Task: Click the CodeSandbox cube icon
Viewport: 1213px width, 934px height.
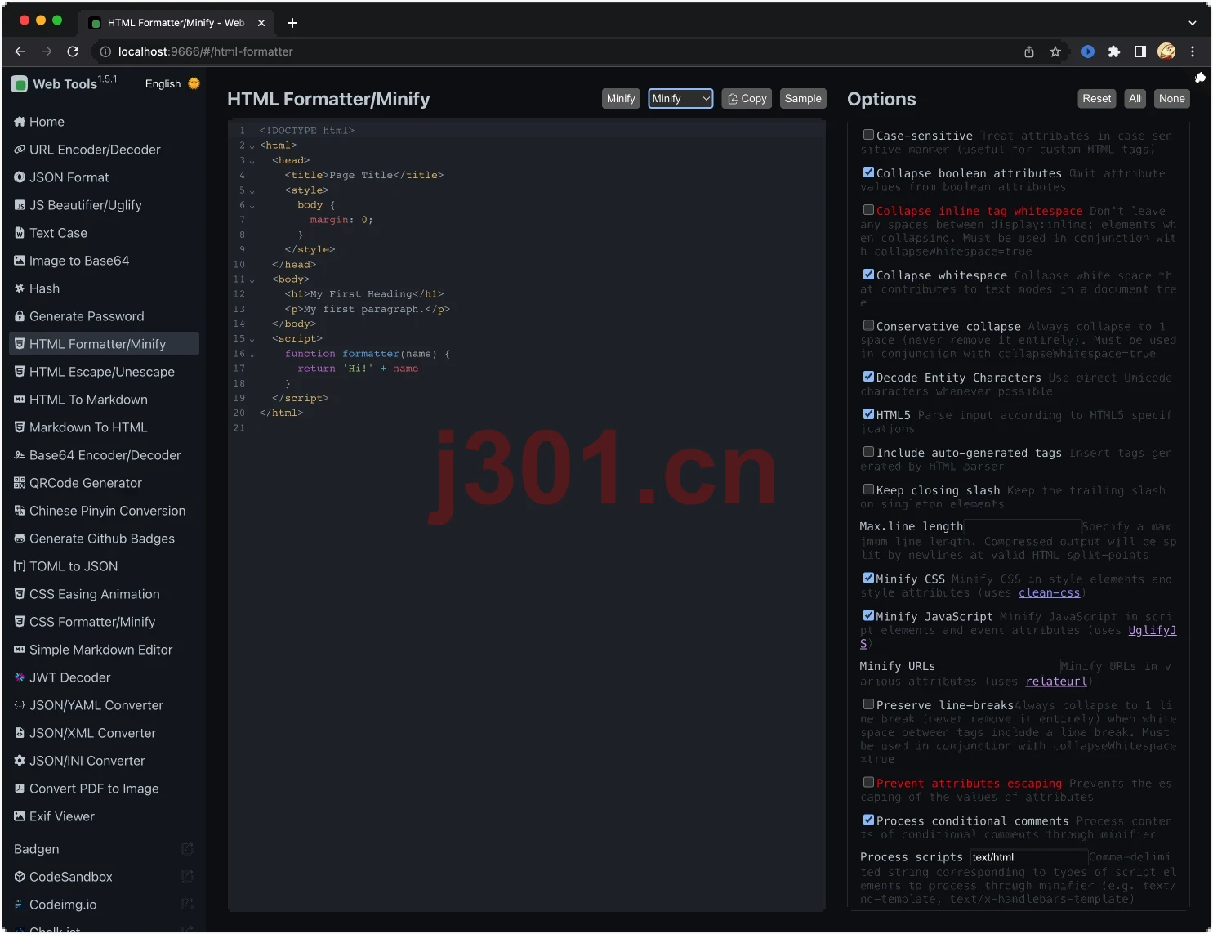Action: tap(20, 877)
